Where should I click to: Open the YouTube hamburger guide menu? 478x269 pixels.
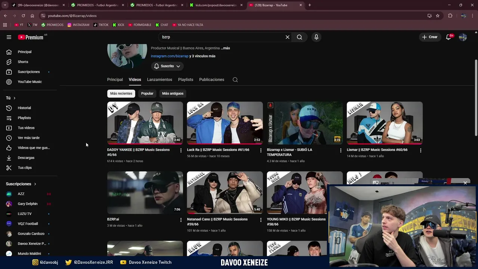tap(9, 37)
